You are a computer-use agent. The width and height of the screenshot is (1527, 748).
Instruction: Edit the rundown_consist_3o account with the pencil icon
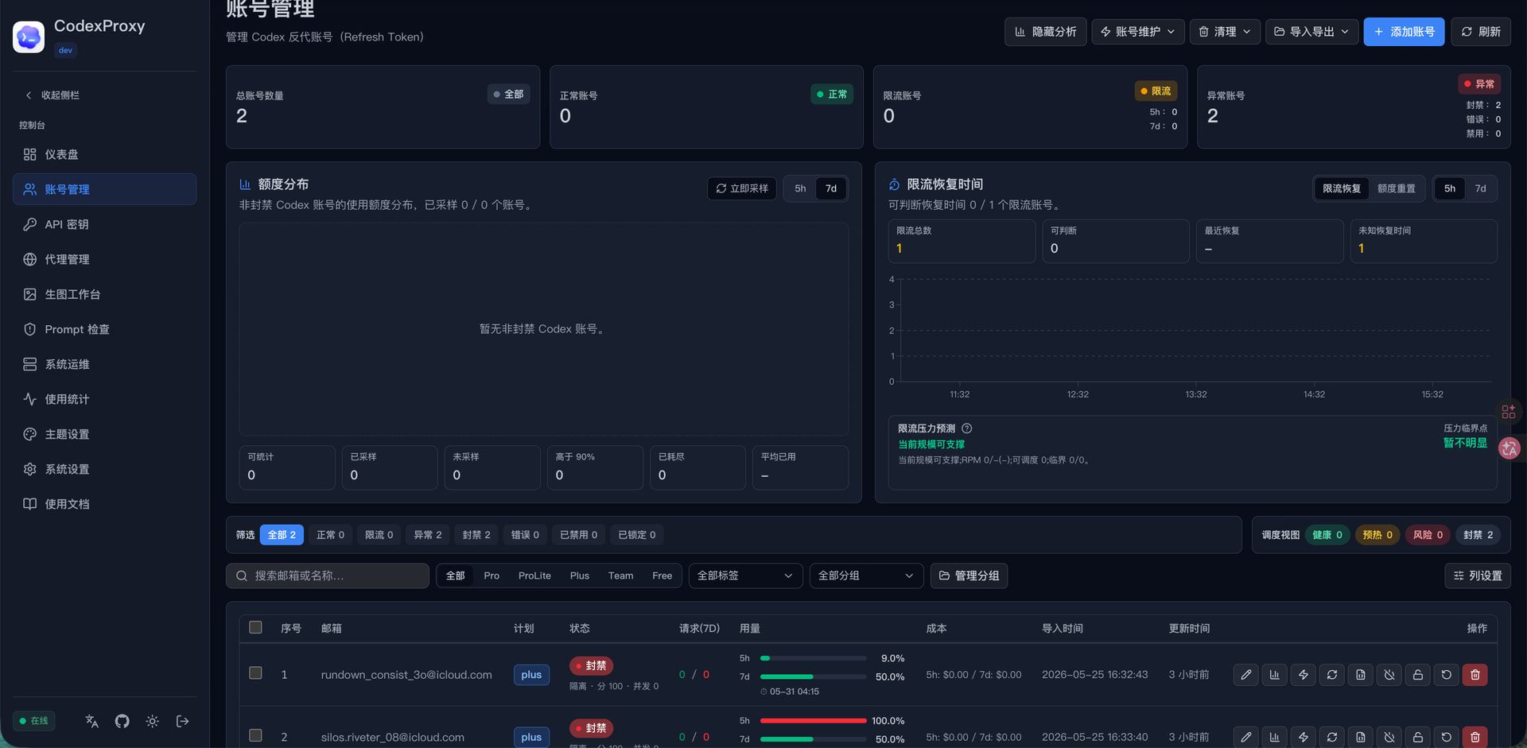1246,674
